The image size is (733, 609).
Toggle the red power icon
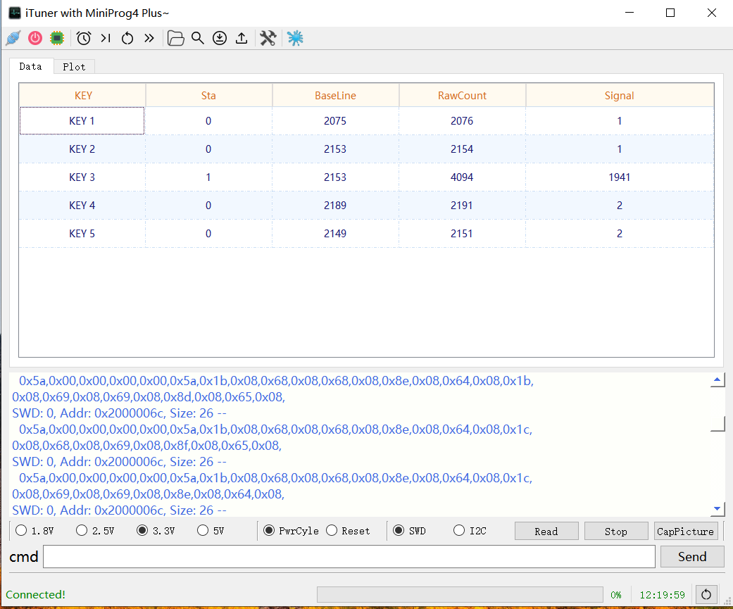[35, 38]
